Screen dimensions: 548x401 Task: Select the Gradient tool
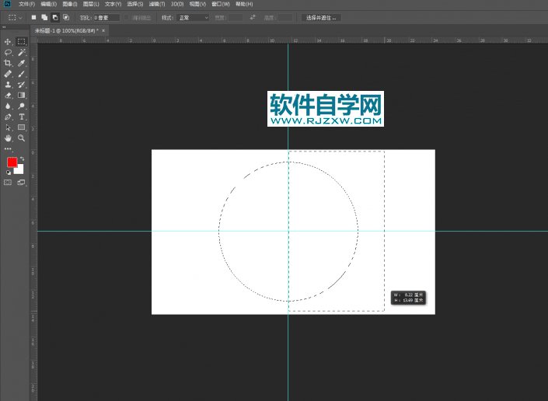click(x=22, y=95)
